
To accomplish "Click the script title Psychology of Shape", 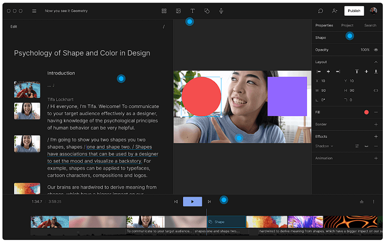I will click(x=82, y=53).
